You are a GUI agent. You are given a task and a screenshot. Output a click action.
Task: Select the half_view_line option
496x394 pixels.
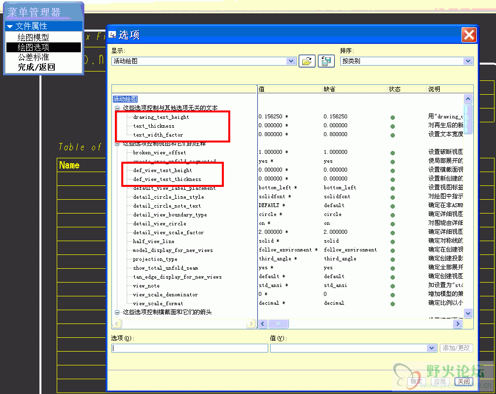click(154, 241)
